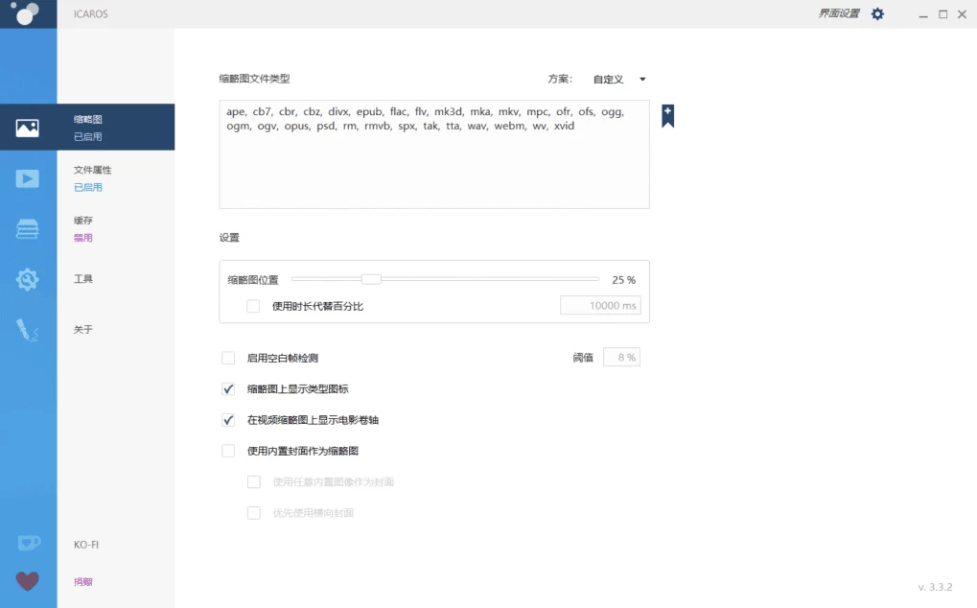Viewport: 977px width, 608px height.
Task: Click the Icaros logo icon at top left
Action: pos(28,13)
